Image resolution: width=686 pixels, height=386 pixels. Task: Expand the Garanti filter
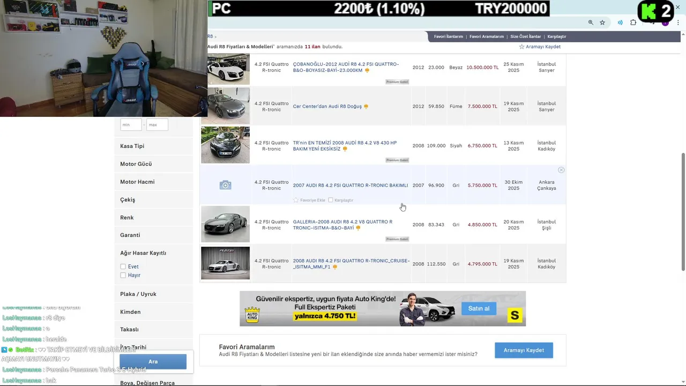pyautogui.click(x=153, y=235)
